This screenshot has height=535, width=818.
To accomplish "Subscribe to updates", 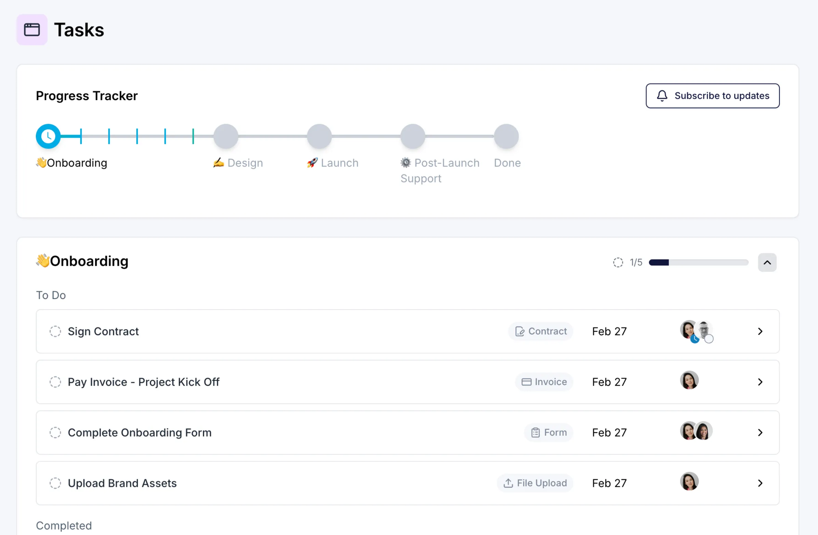I will pos(712,96).
